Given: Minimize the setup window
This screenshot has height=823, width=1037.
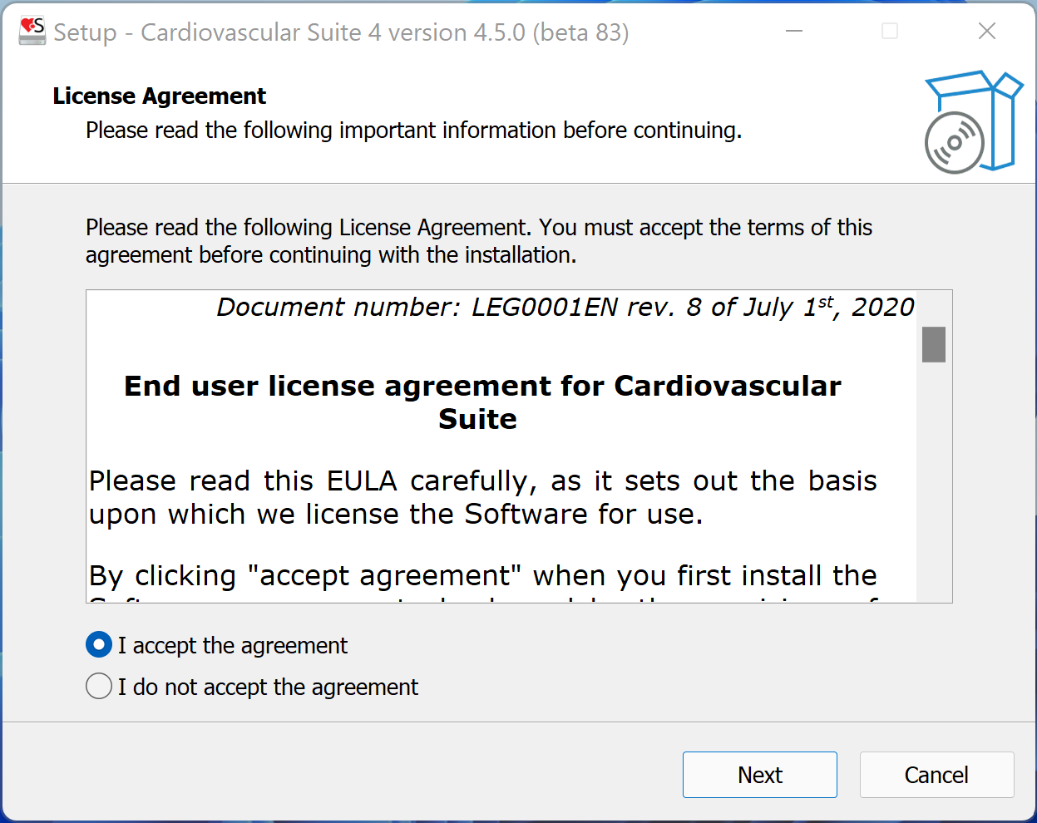Looking at the screenshot, I should point(794,32).
